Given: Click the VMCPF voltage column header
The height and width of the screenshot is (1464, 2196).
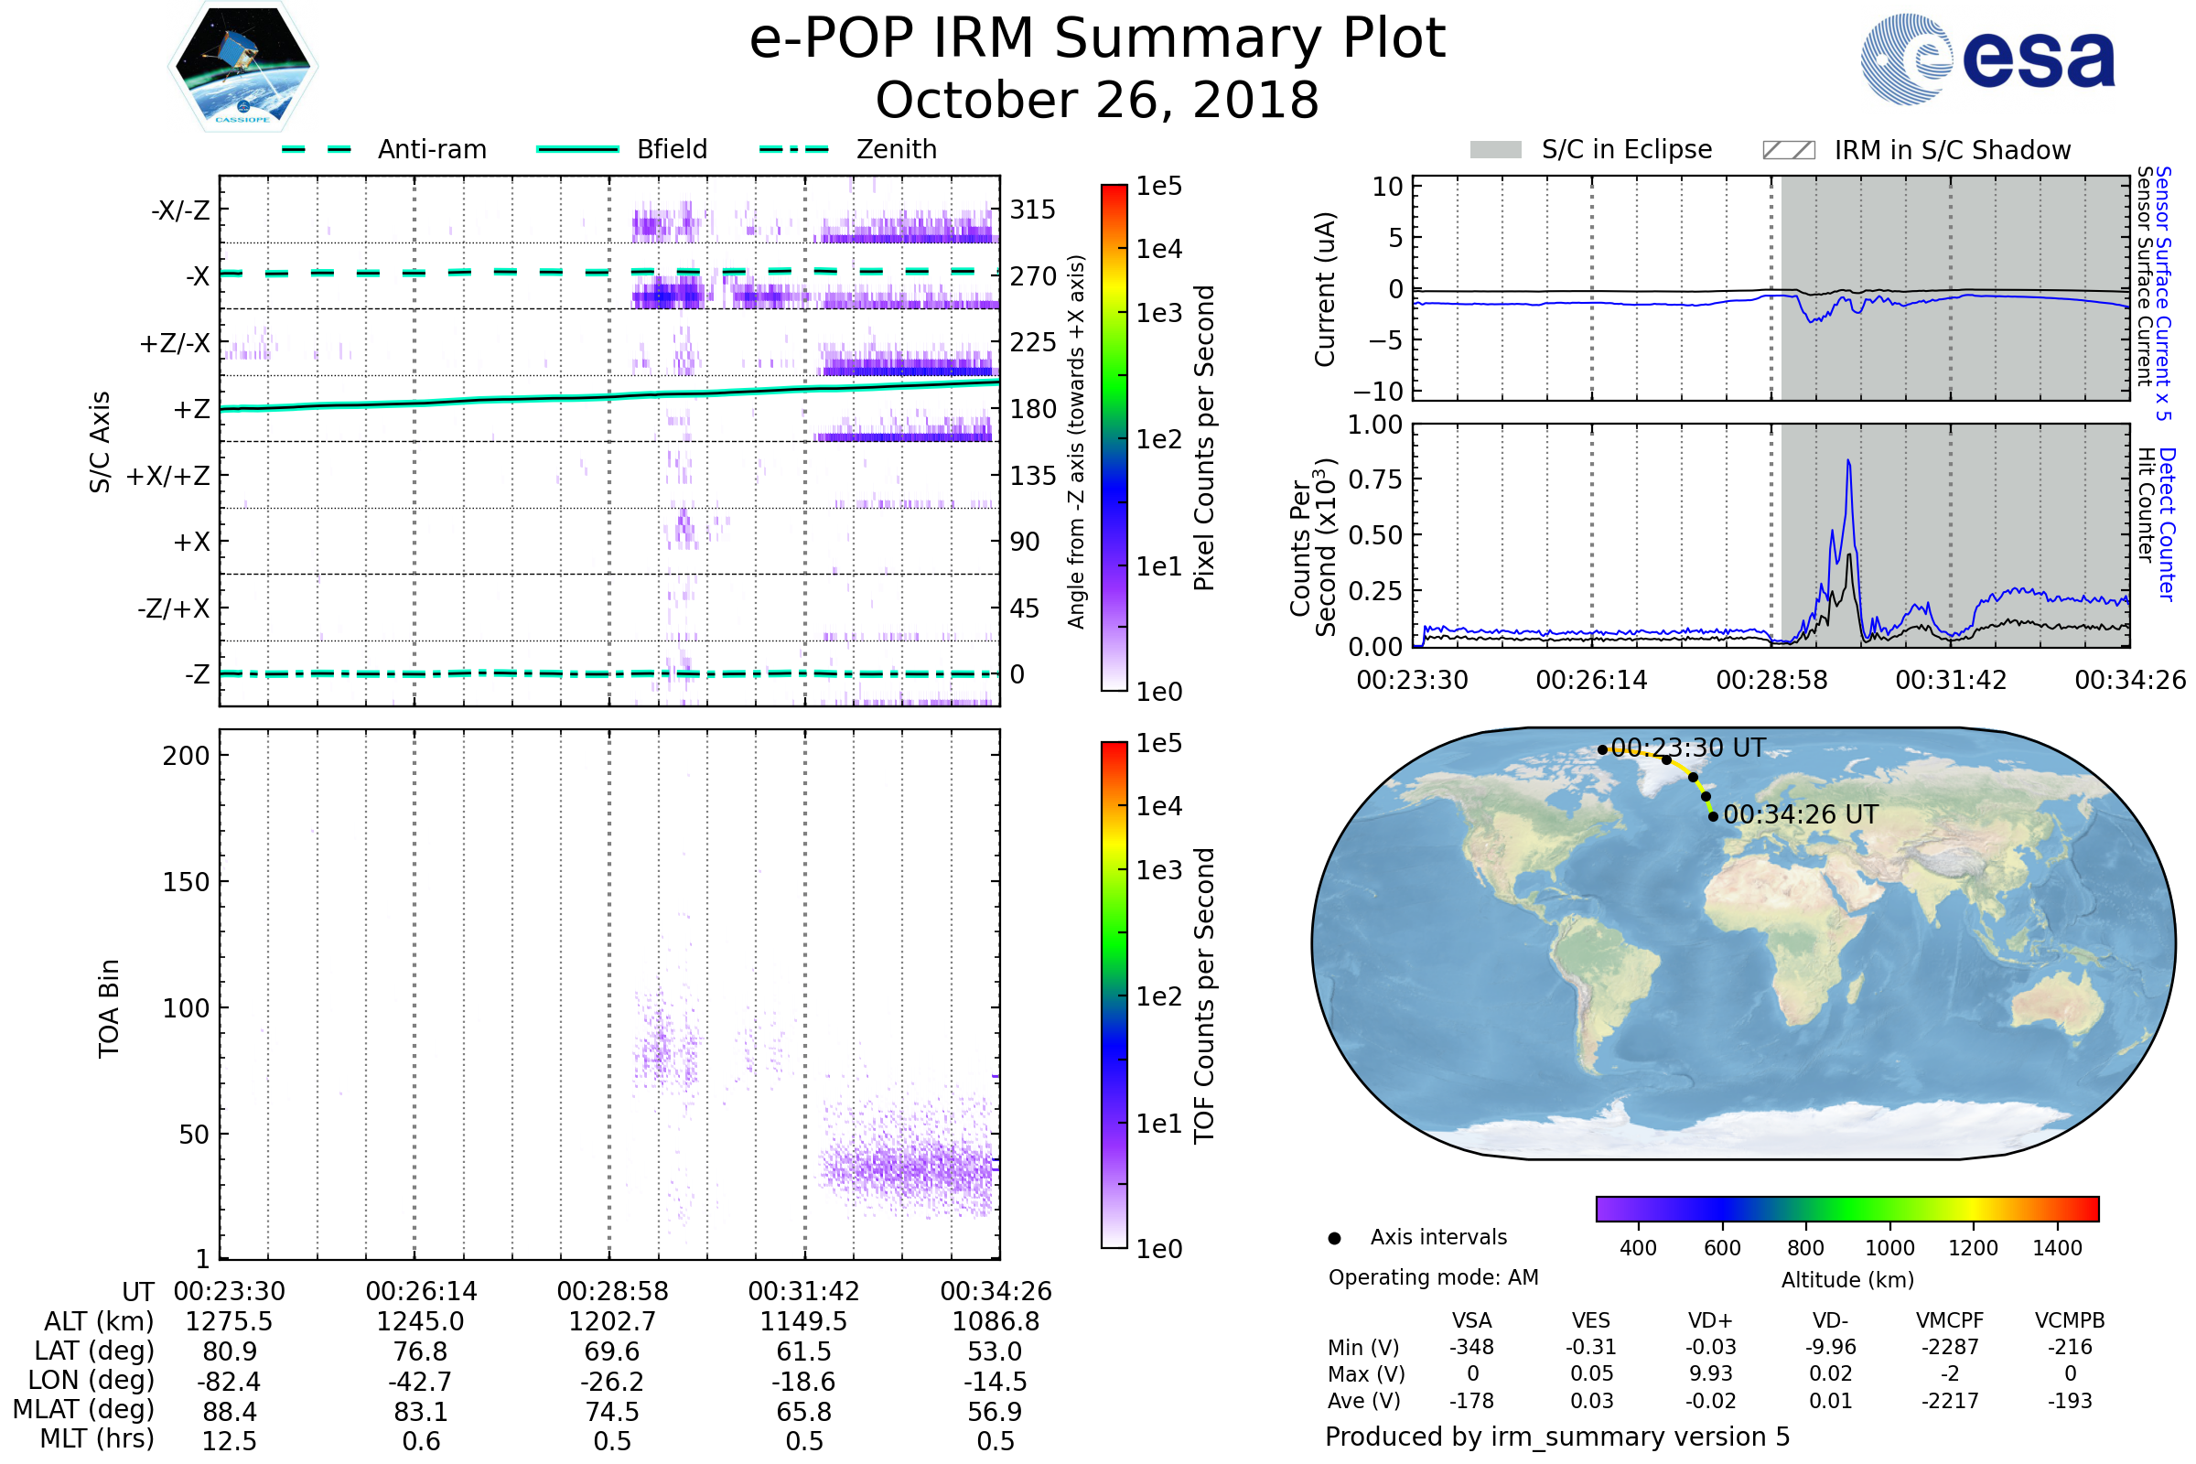Looking at the screenshot, I should click(1950, 1320).
